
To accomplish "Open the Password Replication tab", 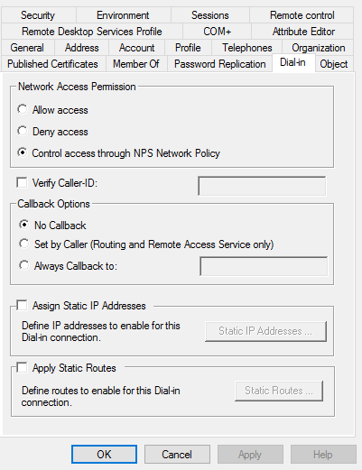I will point(219,64).
